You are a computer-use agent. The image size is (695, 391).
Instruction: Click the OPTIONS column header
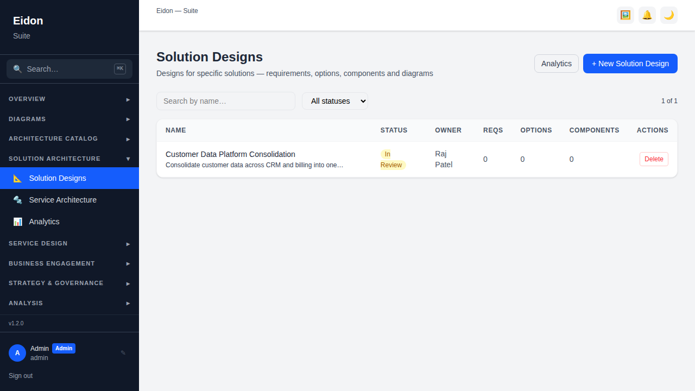click(x=536, y=130)
